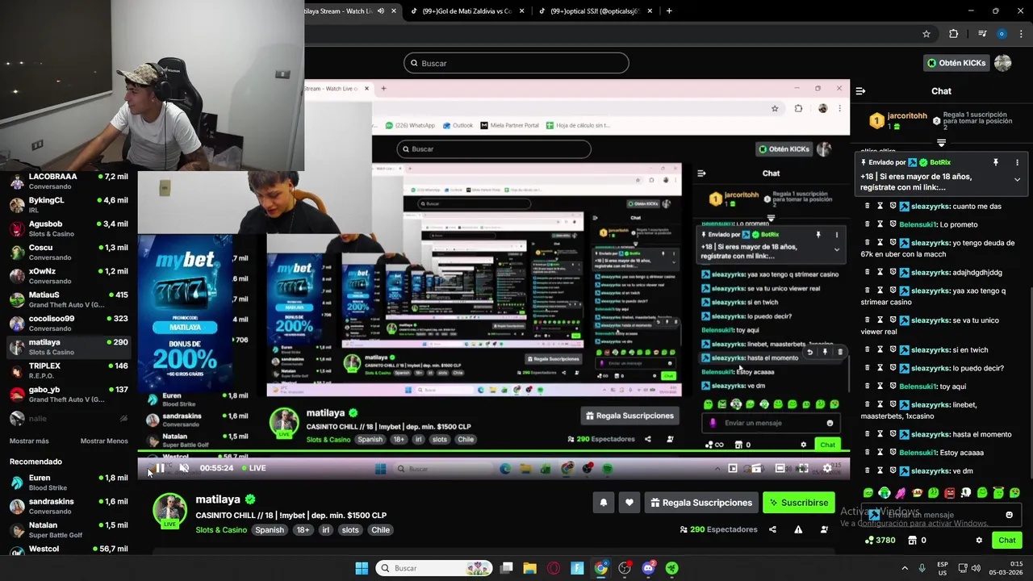Expand the gift leaderboard handle

pos(941,143)
